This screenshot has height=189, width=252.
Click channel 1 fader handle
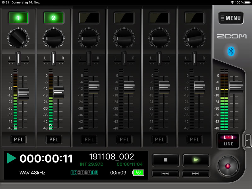[x=24, y=94]
